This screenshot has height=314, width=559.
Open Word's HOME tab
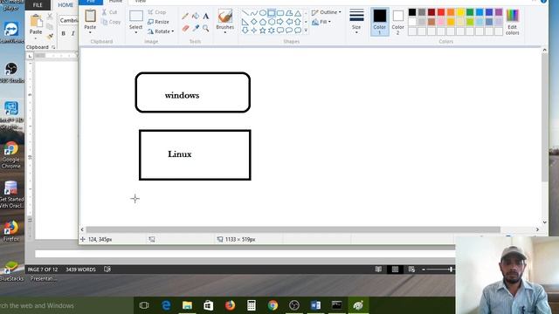pyautogui.click(x=66, y=5)
